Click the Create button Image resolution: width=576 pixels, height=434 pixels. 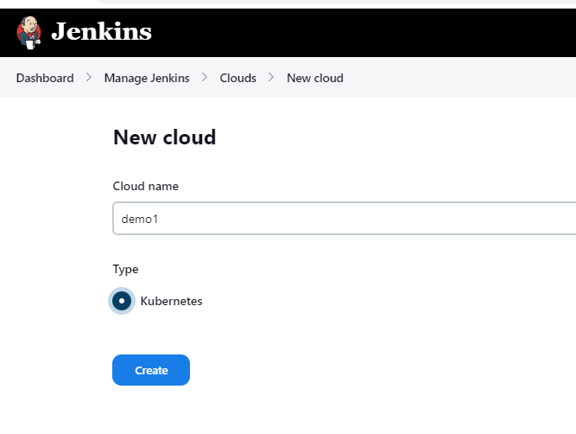(151, 370)
